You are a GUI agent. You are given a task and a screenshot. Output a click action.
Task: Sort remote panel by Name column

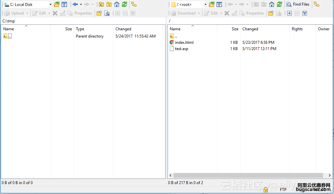point(192,29)
